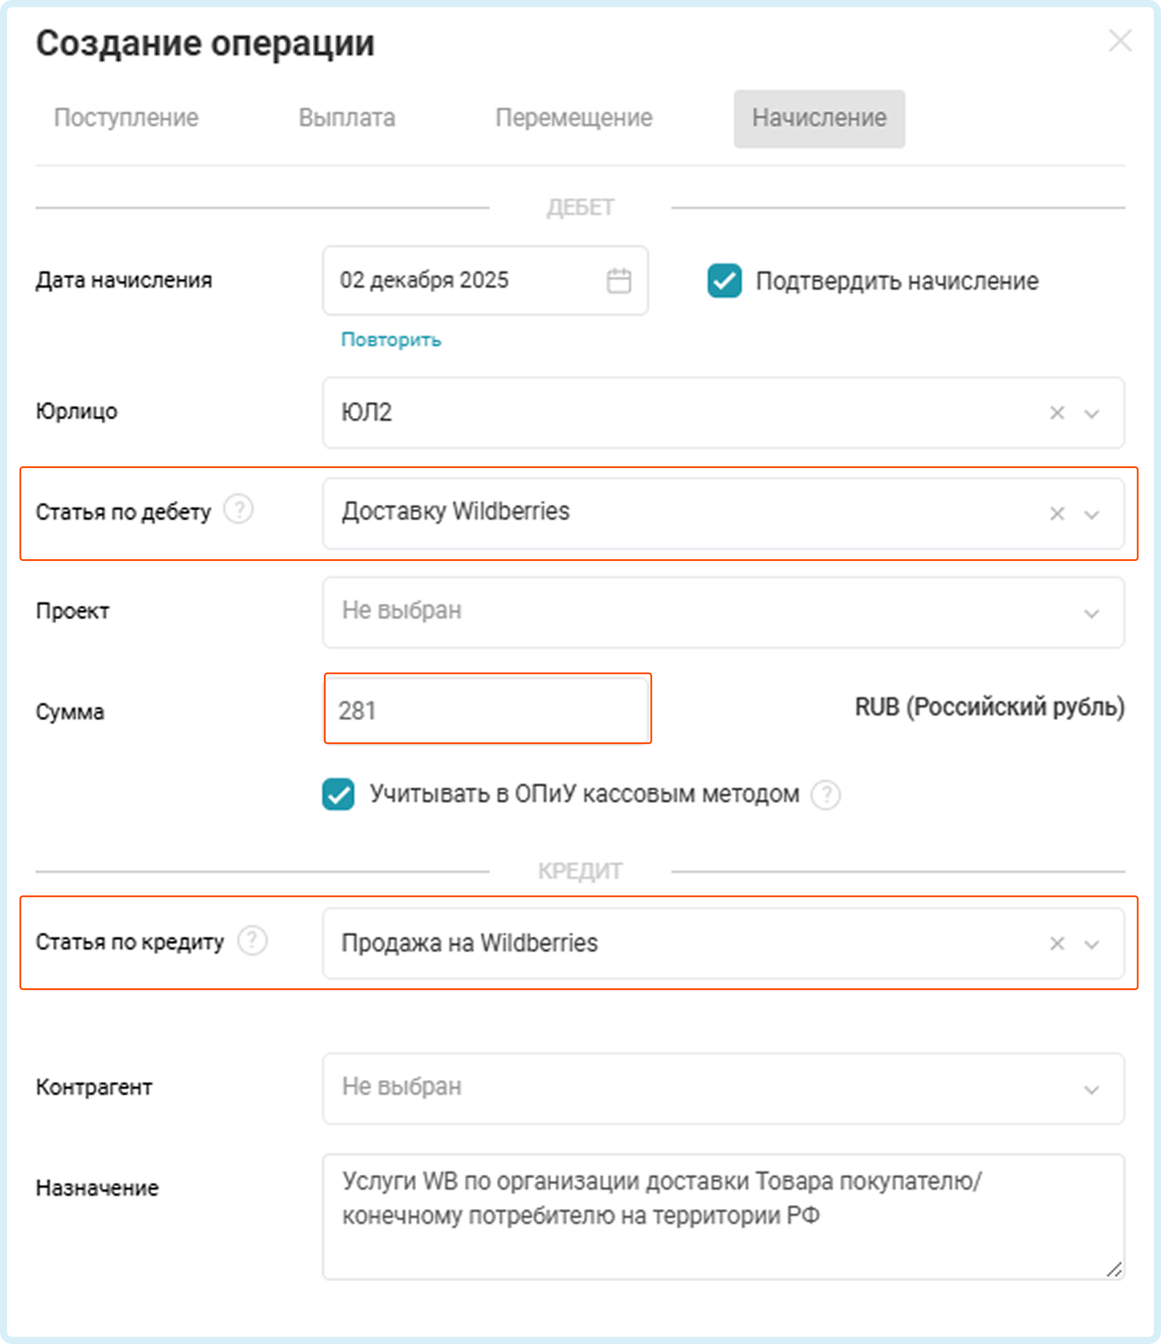This screenshot has width=1161, height=1344.
Task: Open the Проект dropdown
Action: point(723,612)
